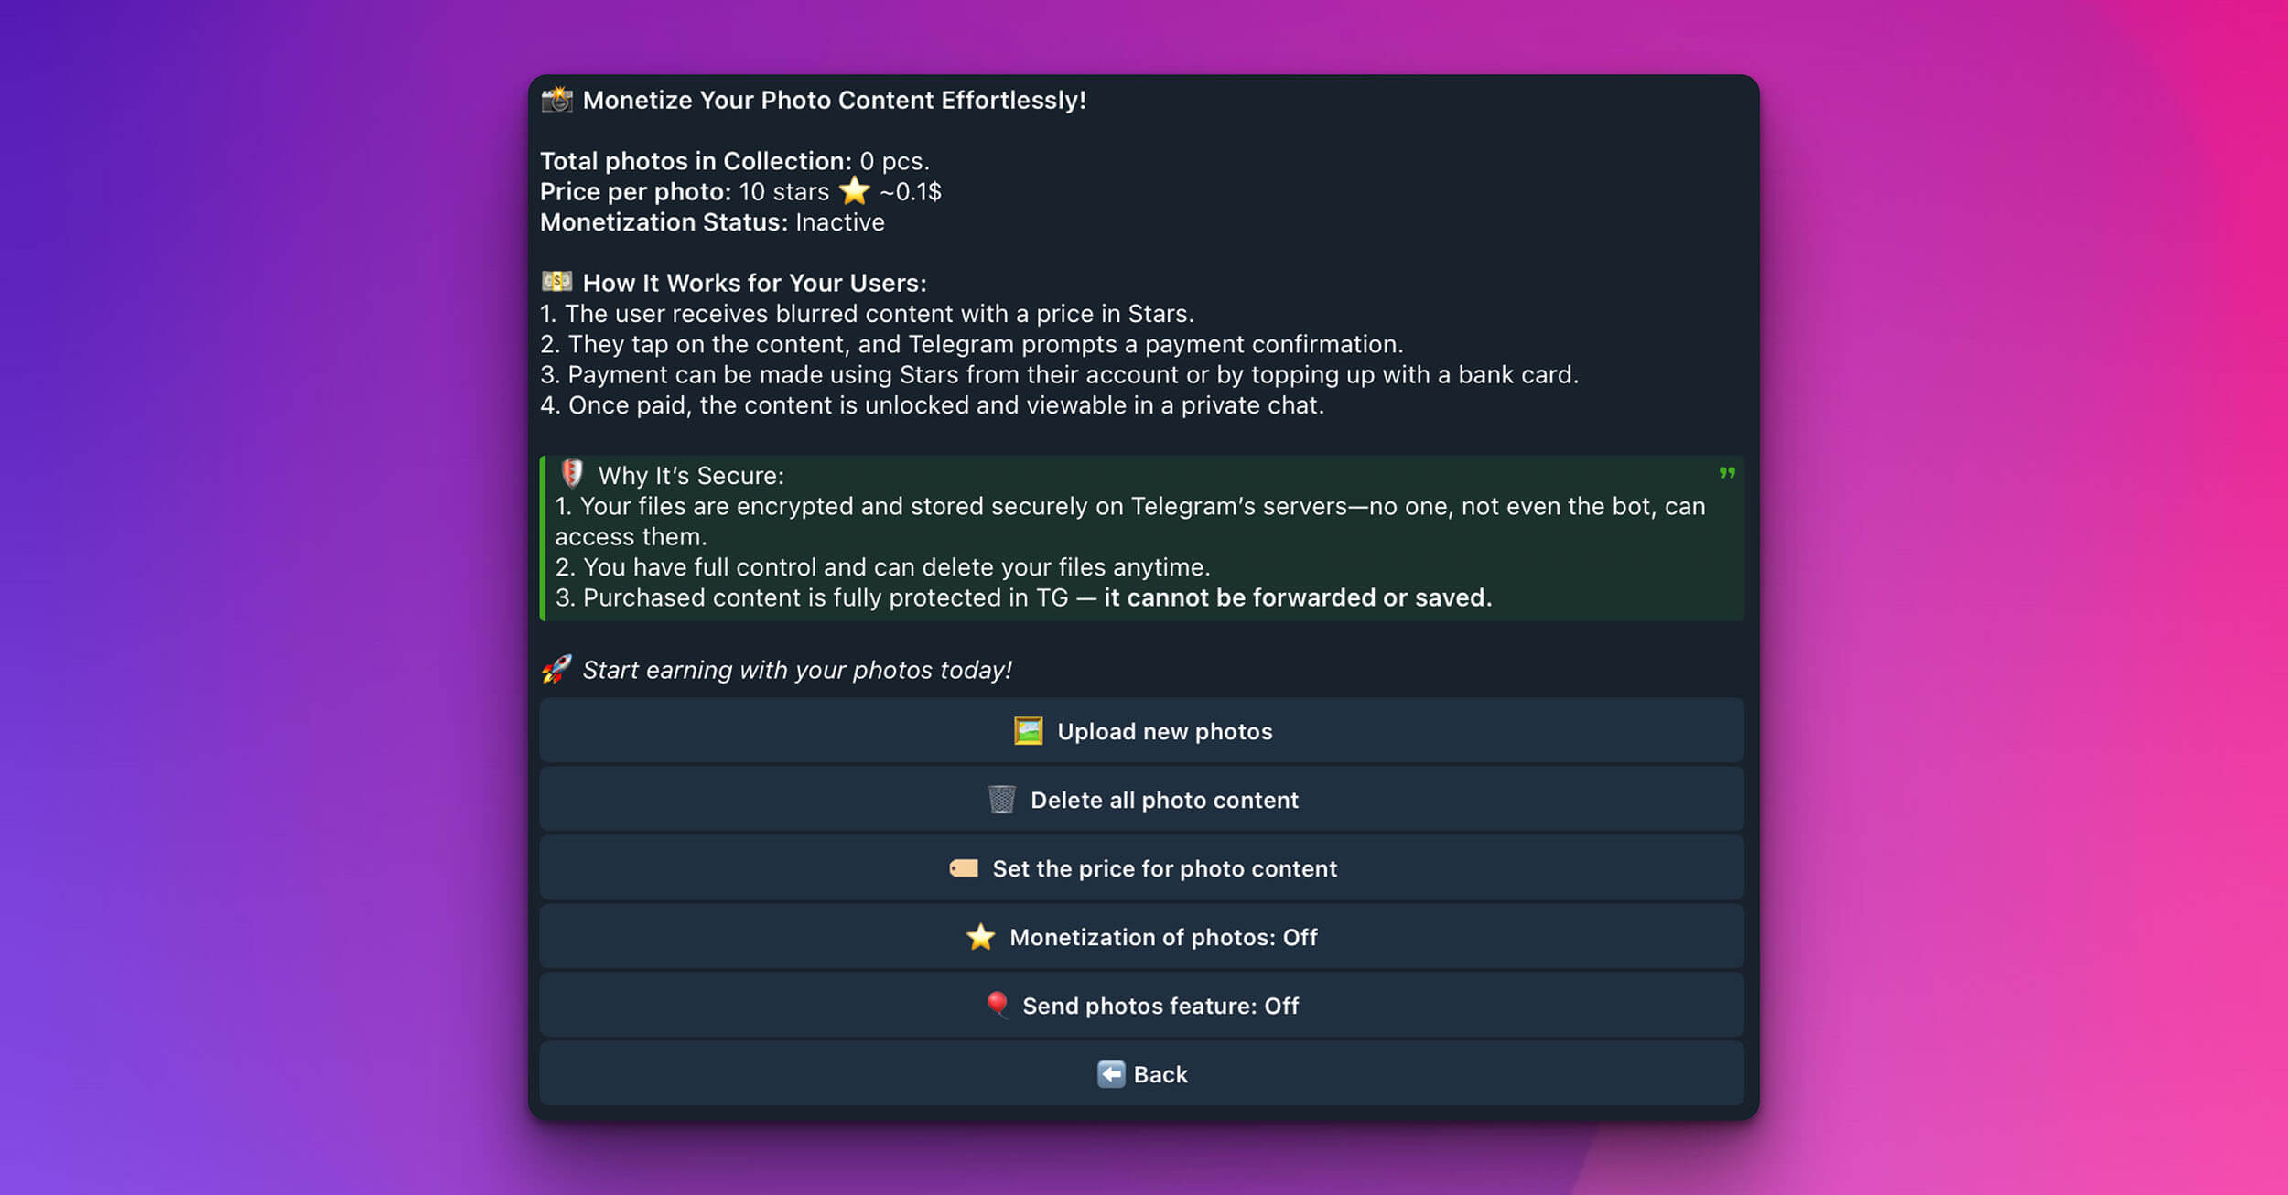Viewport: 2288px width, 1195px height.
Task: Click the star icon after 10 stars
Action: click(854, 191)
